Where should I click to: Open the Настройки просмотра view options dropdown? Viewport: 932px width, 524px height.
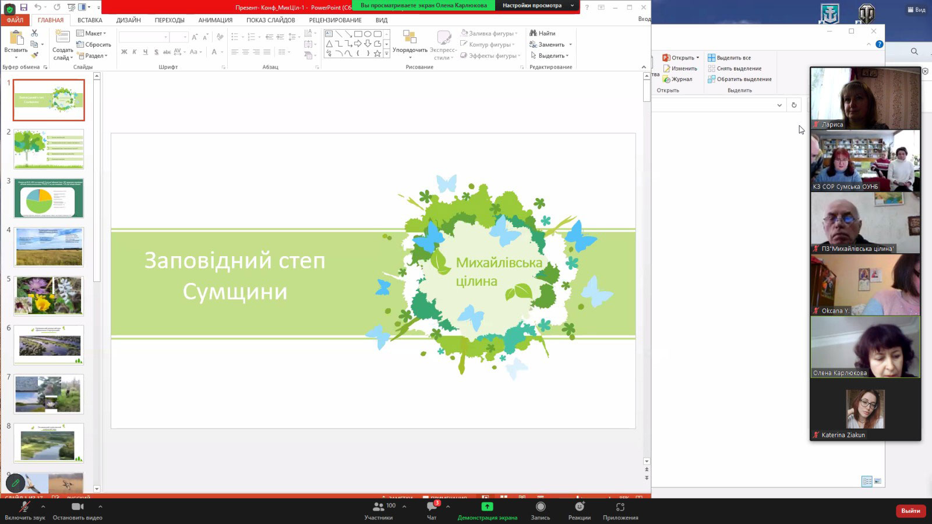(537, 5)
